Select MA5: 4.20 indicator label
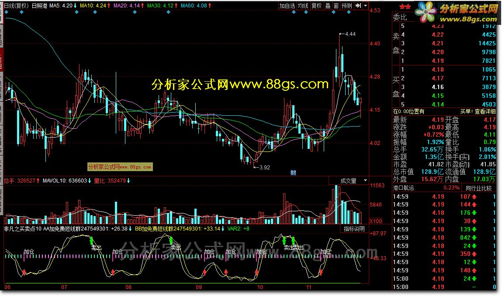The width and height of the screenshot is (502, 296). tap(60, 6)
